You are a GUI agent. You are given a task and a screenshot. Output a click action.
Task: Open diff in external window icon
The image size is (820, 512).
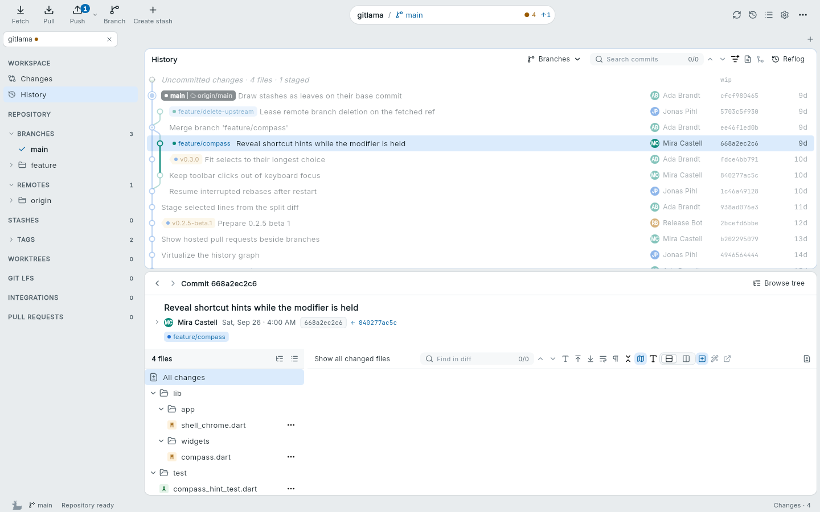click(727, 359)
